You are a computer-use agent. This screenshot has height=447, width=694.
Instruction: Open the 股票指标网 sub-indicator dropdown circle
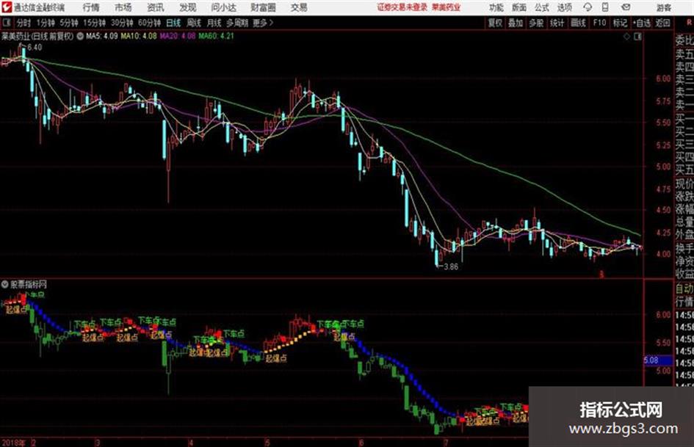click(x=5, y=284)
